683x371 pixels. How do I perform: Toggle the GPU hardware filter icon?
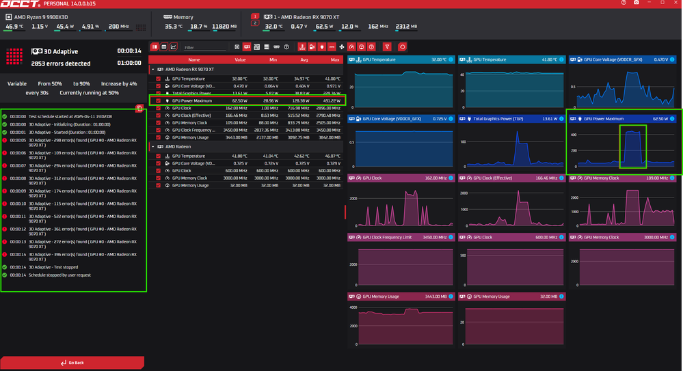pos(247,47)
